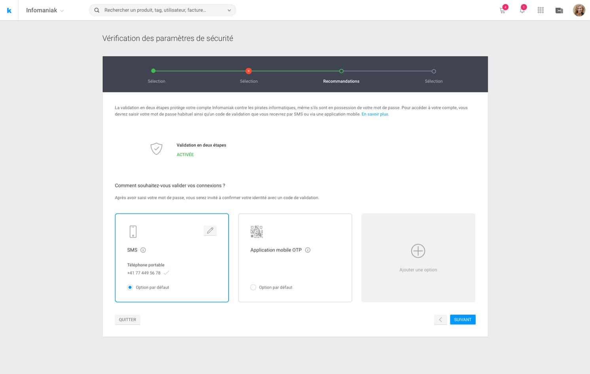This screenshot has width=590, height=374.
Task: Open the user profile avatar
Action: click(579, 10)
